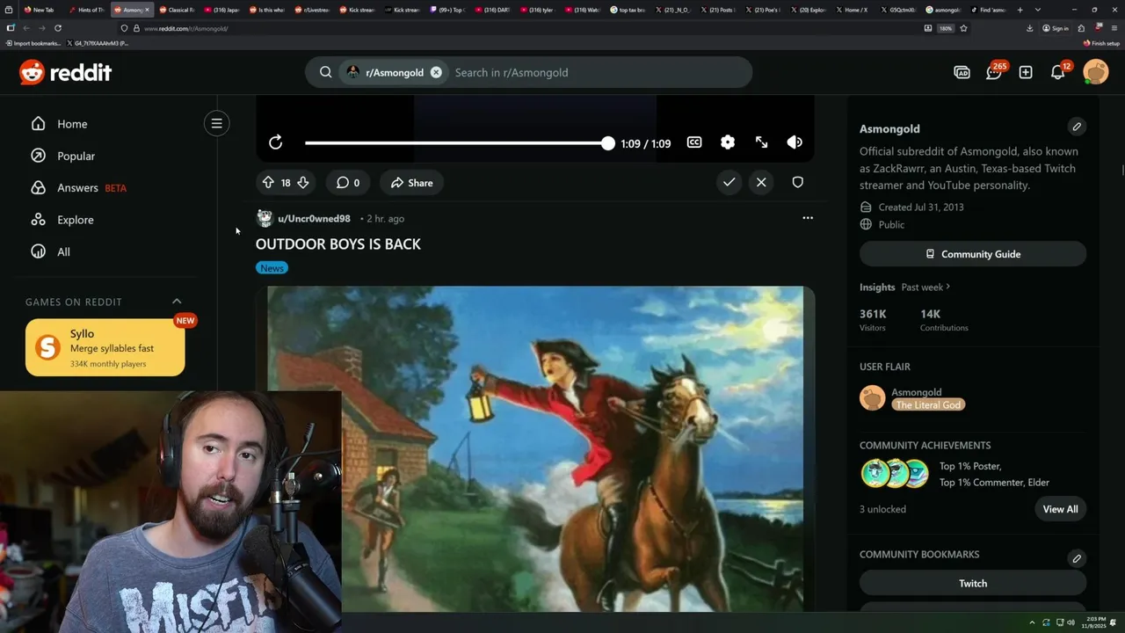Edit the community bookmarks

[x=1077, y=558]
